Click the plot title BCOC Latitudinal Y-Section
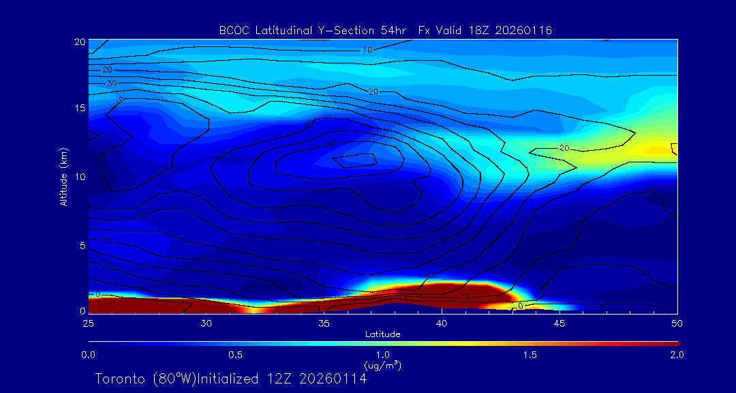This screenshot has width=736, height=393. click(385, 31)
